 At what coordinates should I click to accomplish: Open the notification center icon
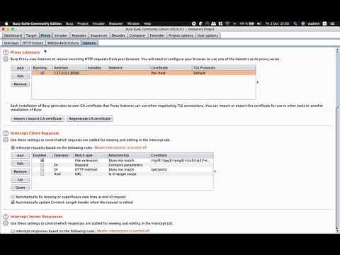(x=332, y=23)
